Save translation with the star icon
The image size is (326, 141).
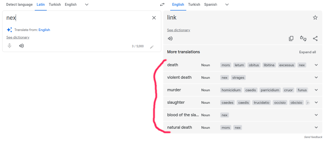tap(315, 17)
